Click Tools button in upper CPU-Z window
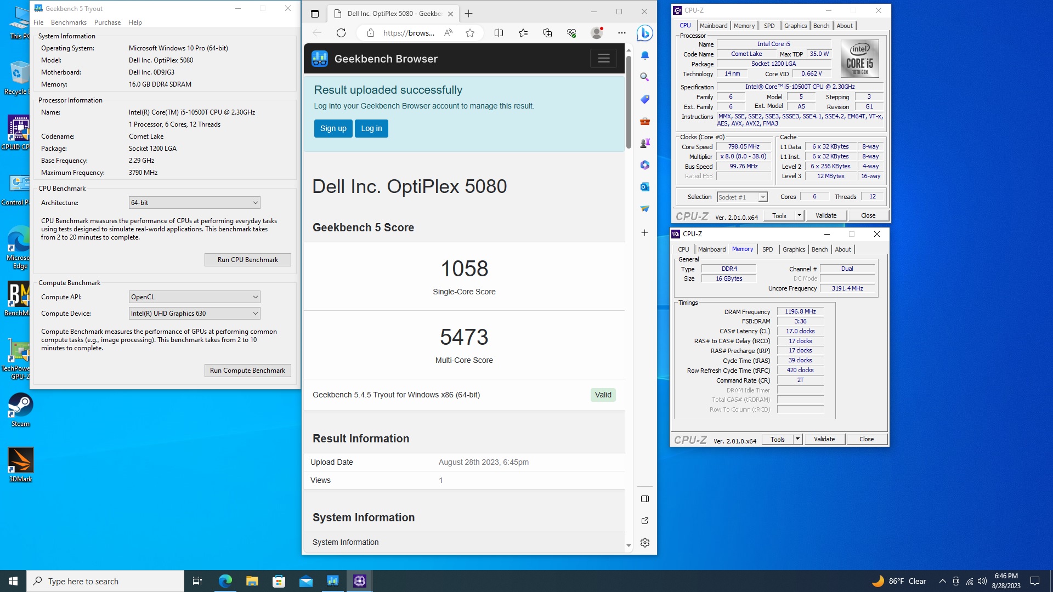The width and height of the screenshot is (1053, 592). point(779,215)
